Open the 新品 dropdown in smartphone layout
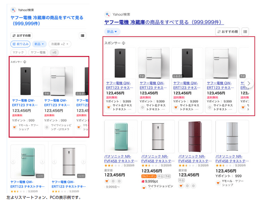This screenshot has width=264, height=208. [x=39, y=44]
